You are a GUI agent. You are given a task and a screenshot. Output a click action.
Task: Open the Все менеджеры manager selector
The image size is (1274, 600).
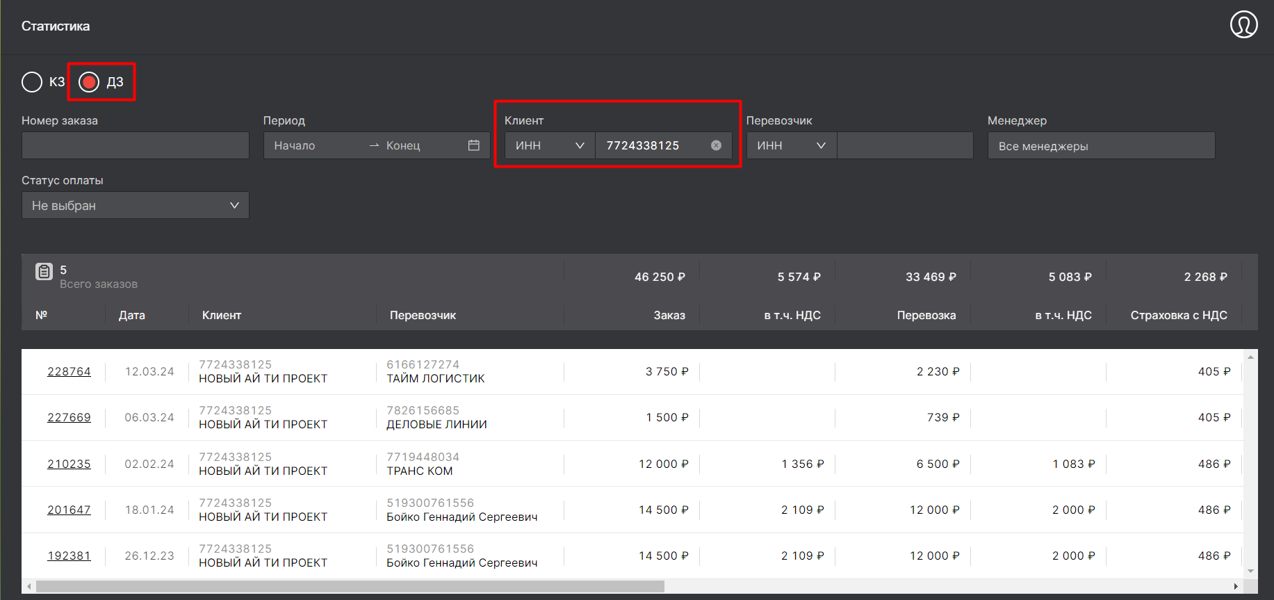click(x=1101, y=145)
